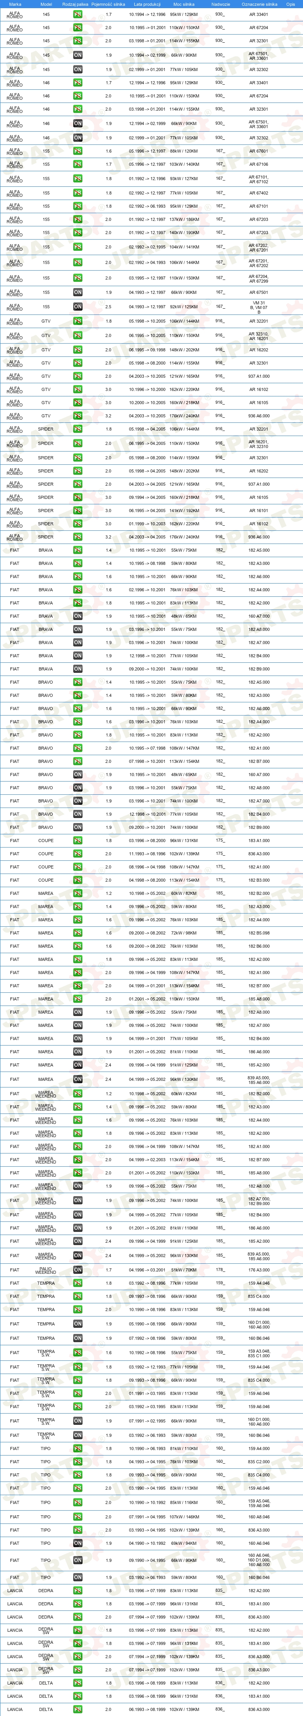The width and height of the screenshot is (303, 1716).
Task: Click the Marka column header
Action: [15, 4]
